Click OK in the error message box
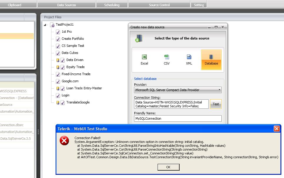 point(168,167)
